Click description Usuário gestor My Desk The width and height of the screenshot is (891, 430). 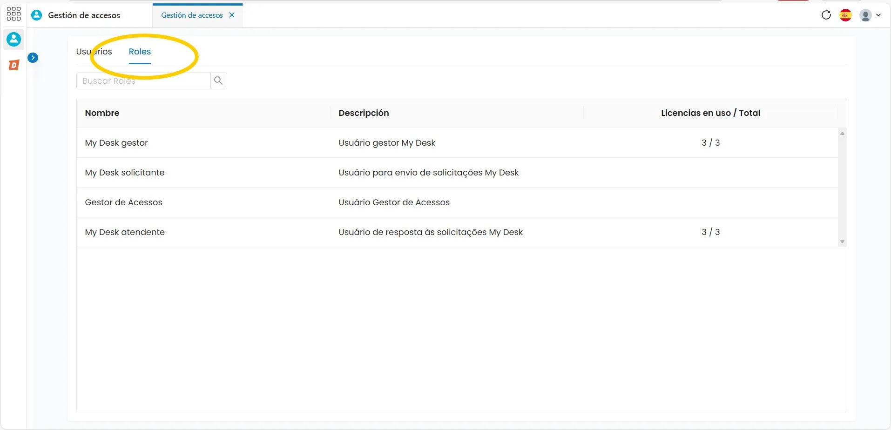click(x=387, y=143)
